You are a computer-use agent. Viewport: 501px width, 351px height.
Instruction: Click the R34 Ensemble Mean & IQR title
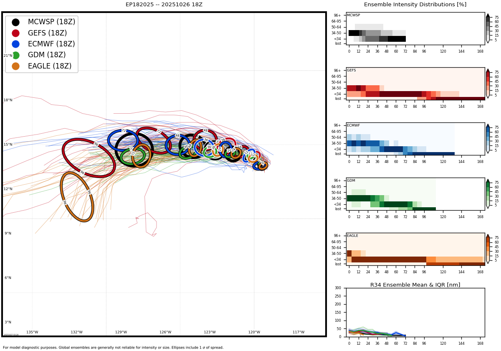pos(415,285)
